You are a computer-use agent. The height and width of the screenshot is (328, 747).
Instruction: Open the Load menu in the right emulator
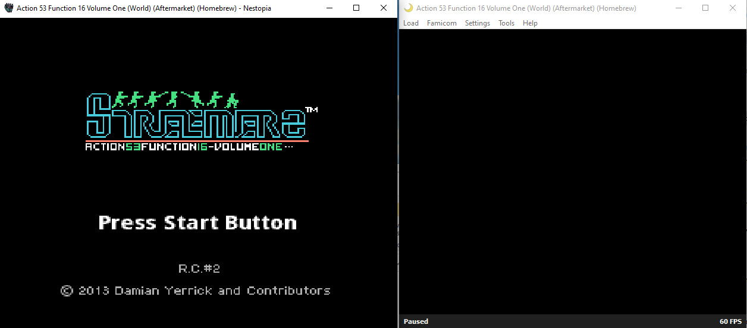click(410, 23)
